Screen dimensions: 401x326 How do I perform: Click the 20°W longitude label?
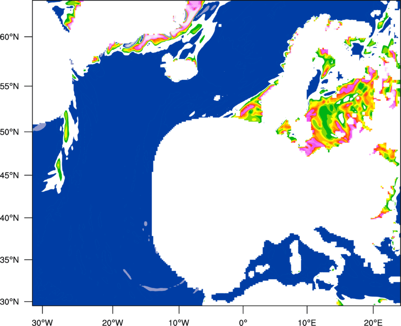coord(113,322)
